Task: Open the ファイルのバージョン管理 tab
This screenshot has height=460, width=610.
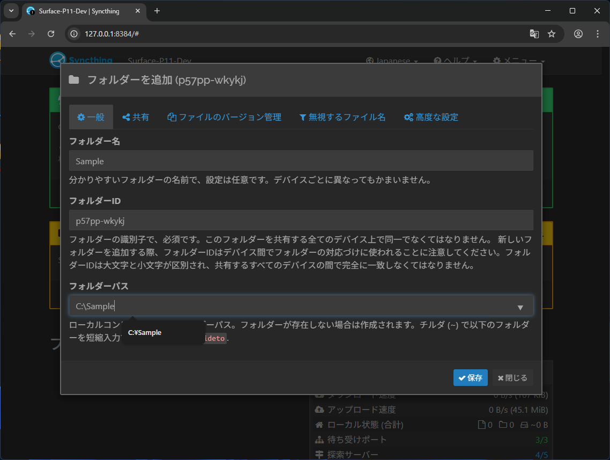Action: [224, 117]
